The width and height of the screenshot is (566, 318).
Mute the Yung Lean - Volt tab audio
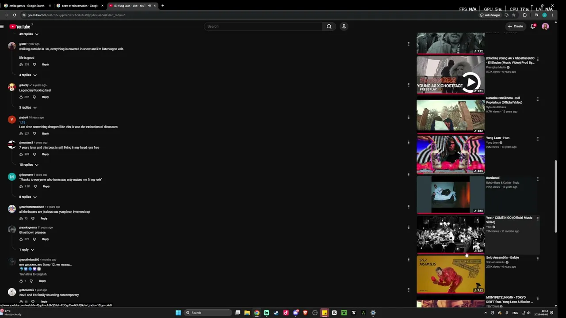[x=149, y=6]
